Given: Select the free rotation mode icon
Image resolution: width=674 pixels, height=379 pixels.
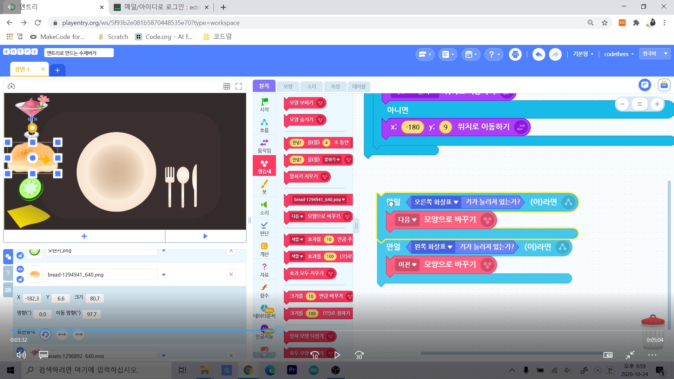Looking at the screenshot, I should coord(45,334).
